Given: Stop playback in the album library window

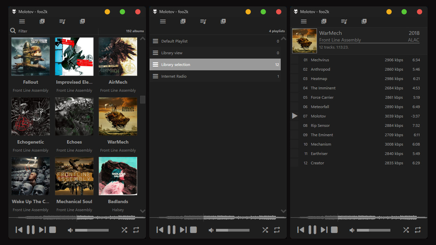Looking at the screenshot, I should [52, 230].
